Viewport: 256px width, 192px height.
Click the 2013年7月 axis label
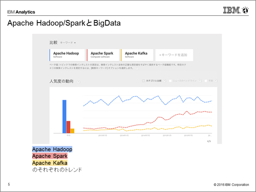(x=102, y=135)
